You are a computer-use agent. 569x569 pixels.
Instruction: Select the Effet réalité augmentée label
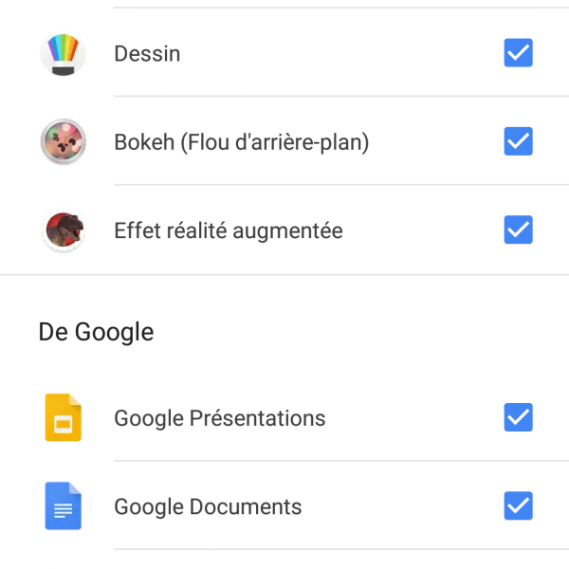coord(228,230)
